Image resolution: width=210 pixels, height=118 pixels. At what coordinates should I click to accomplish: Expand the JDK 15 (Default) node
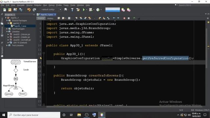point(8,43)
